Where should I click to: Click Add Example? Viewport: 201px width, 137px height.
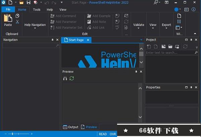click(x=99, y=16)
